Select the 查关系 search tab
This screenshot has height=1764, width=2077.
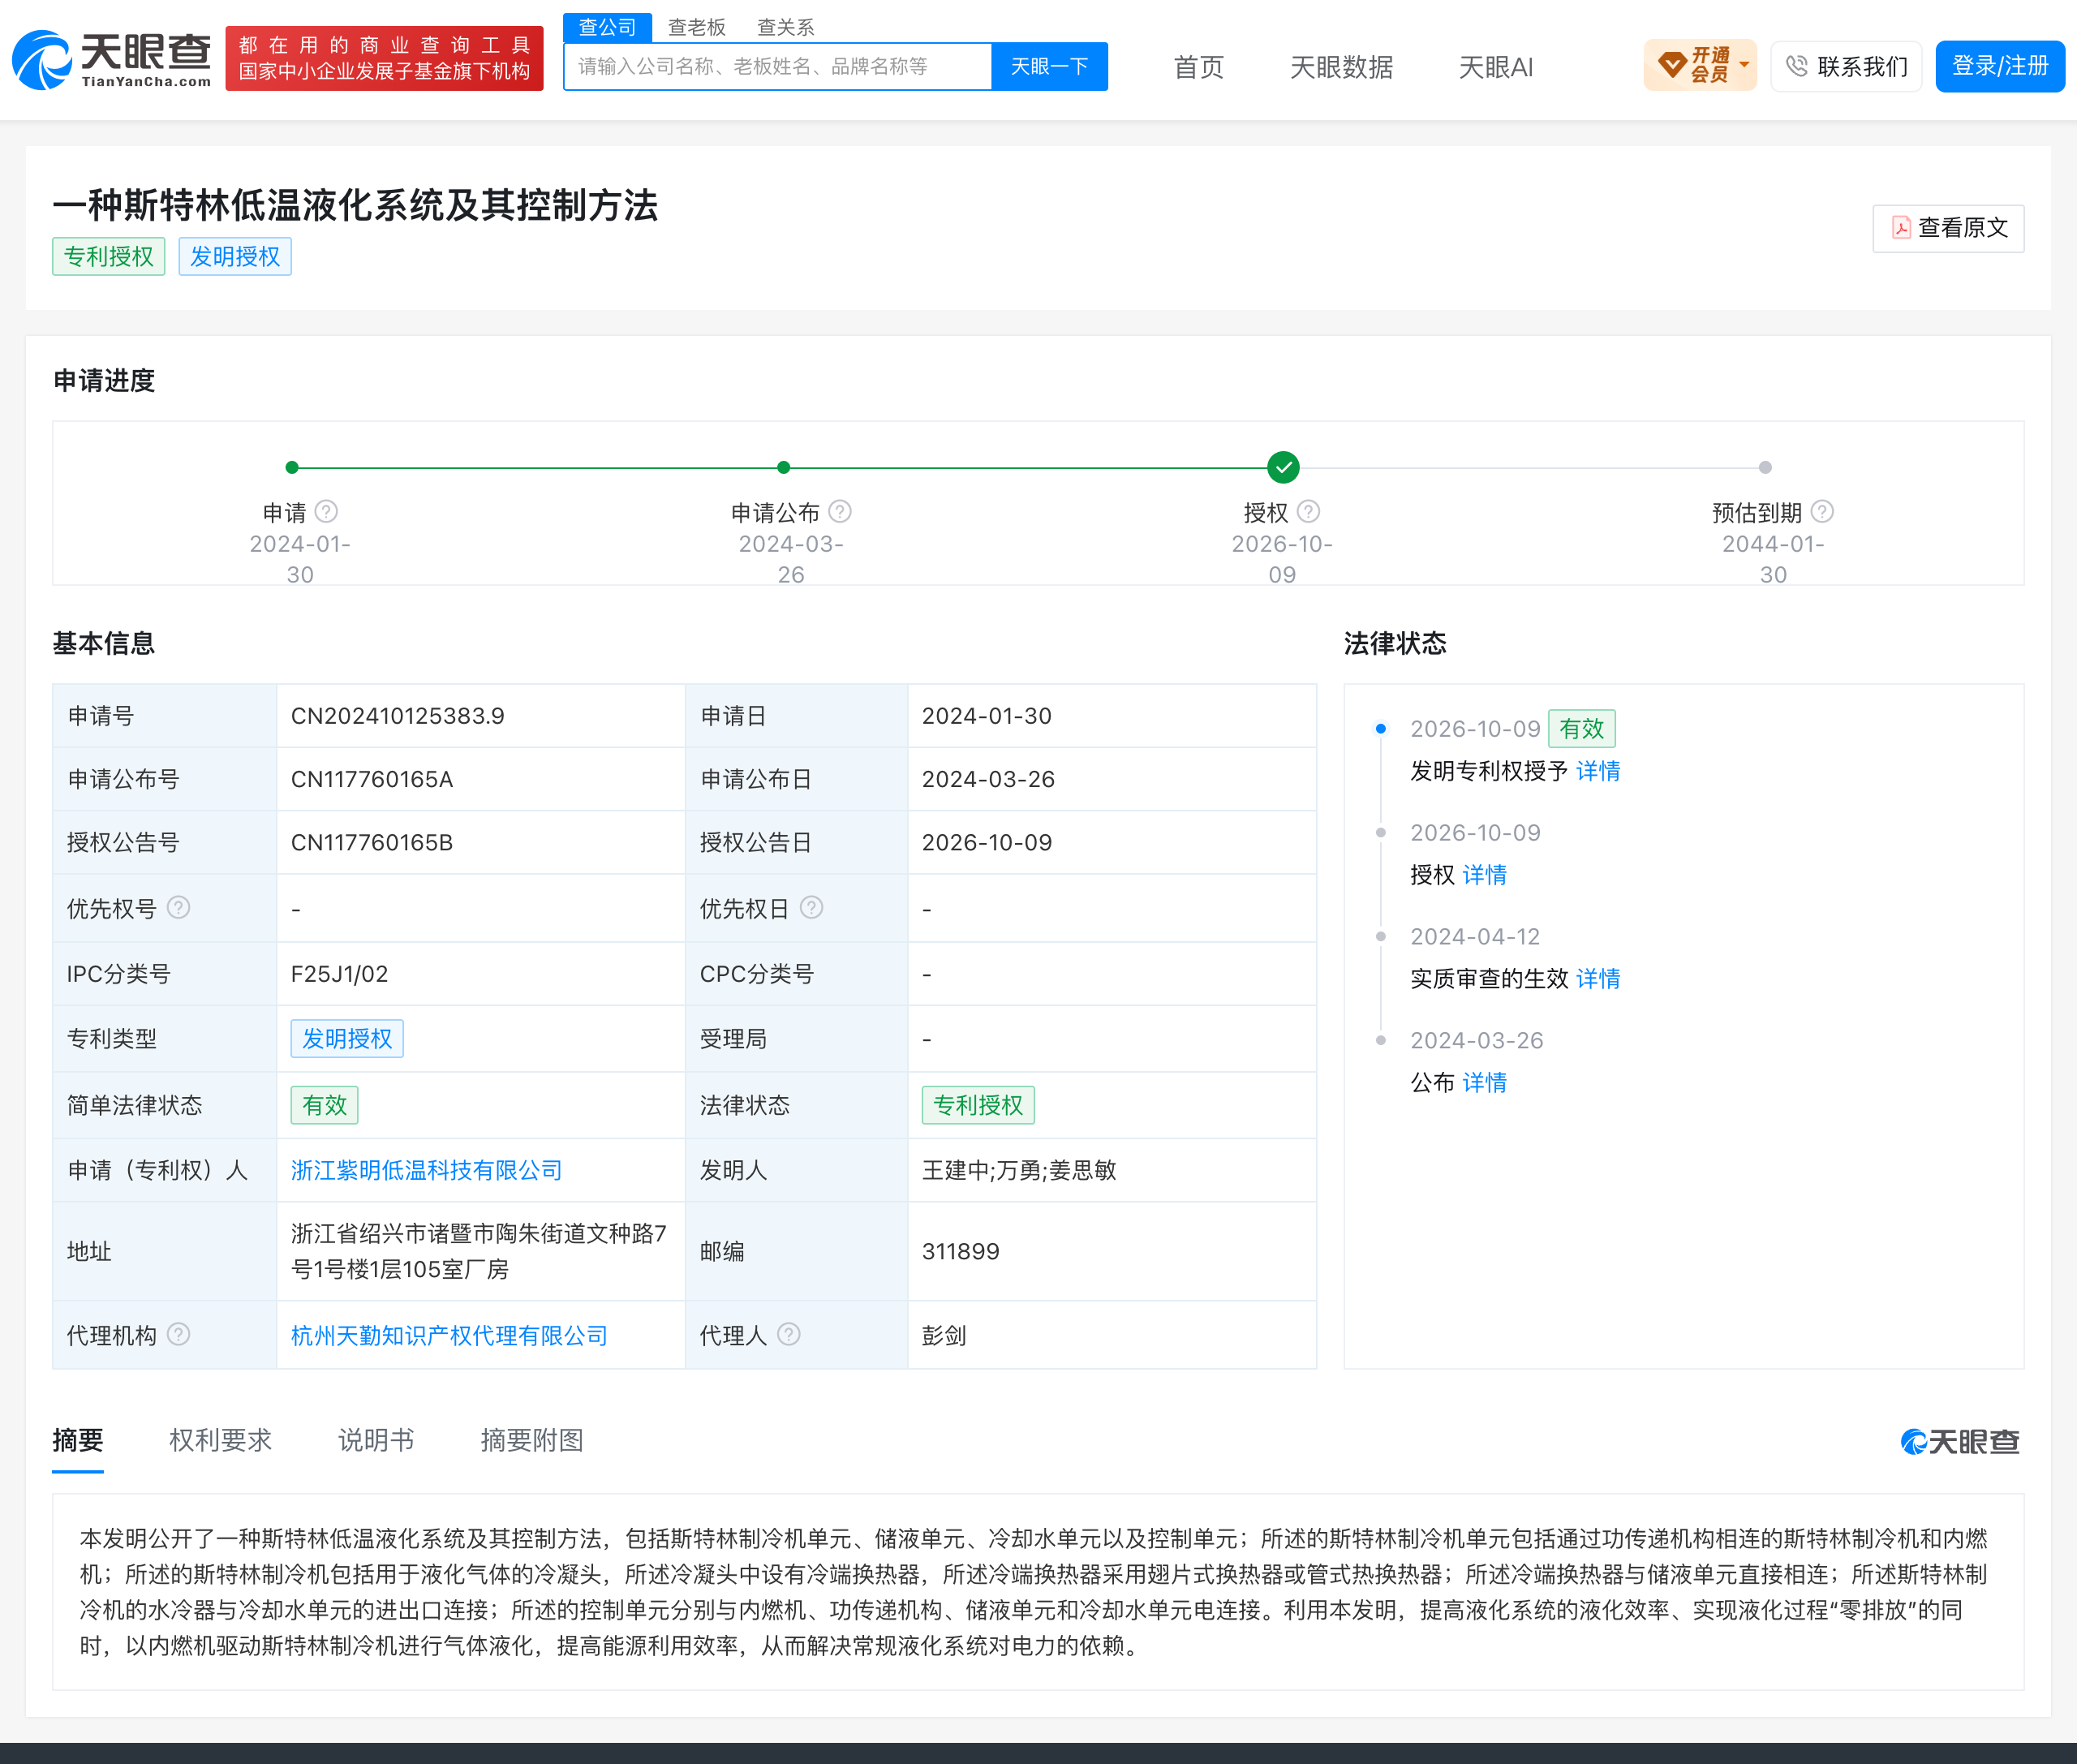click(785, 27)
